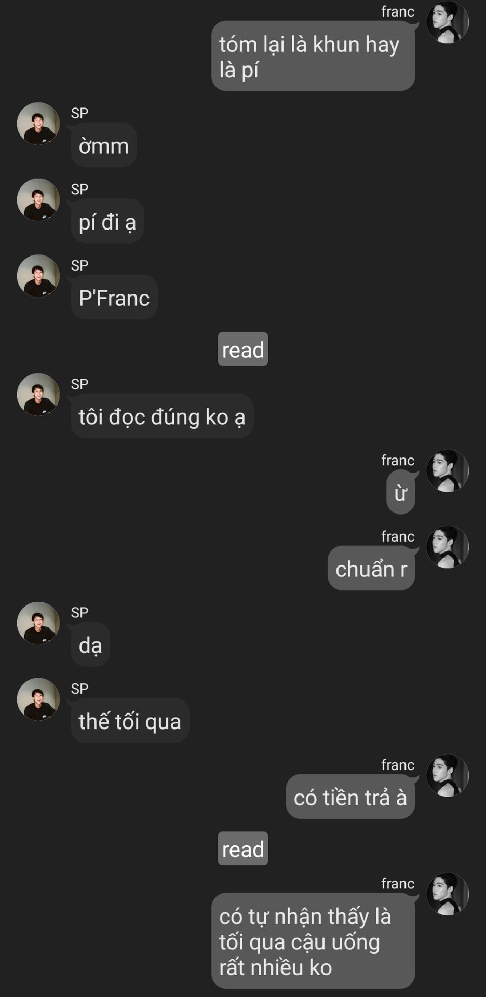This screenshot has width=486, height=997.
Task: Tap SP's avatar next to 'dạ' message
Action: pyautogui.click(x=38, y=623)
